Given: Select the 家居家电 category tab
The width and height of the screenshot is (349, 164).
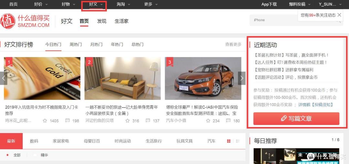Looking at the screenshot, I should (61, 141).
